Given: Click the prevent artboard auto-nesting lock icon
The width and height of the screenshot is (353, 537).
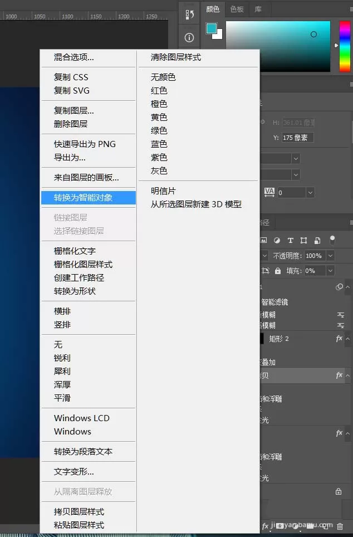Looking at the screenshot, I should pos(266,271).
